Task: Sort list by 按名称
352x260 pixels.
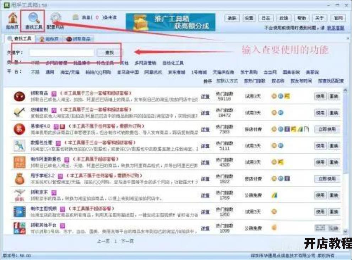Action: tap(278, 81)
